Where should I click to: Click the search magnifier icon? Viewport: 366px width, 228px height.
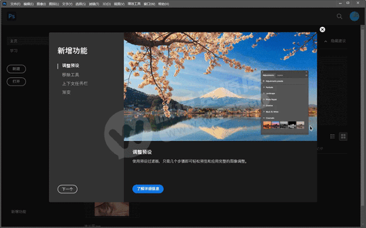point(339,17)
